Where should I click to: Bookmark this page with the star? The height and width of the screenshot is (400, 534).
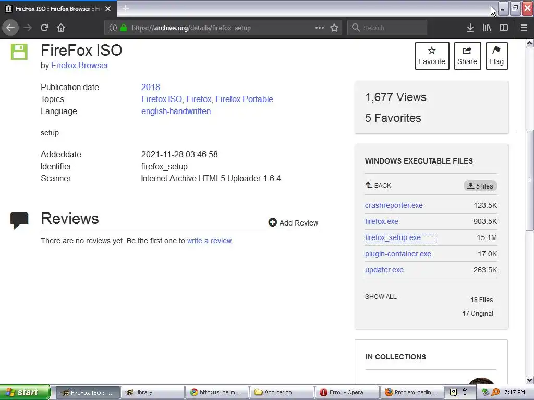(334, 28)
